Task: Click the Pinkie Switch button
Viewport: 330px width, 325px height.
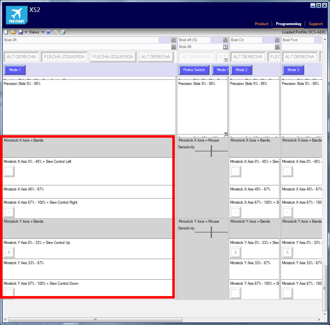Action: (194, 70)
